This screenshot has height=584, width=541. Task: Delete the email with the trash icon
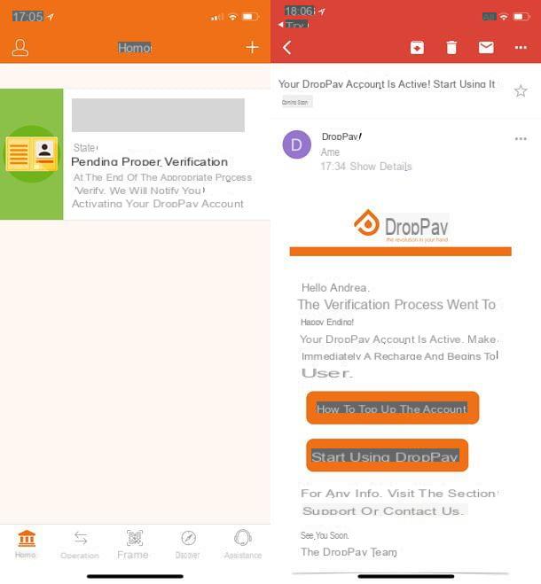coord(451,48)
